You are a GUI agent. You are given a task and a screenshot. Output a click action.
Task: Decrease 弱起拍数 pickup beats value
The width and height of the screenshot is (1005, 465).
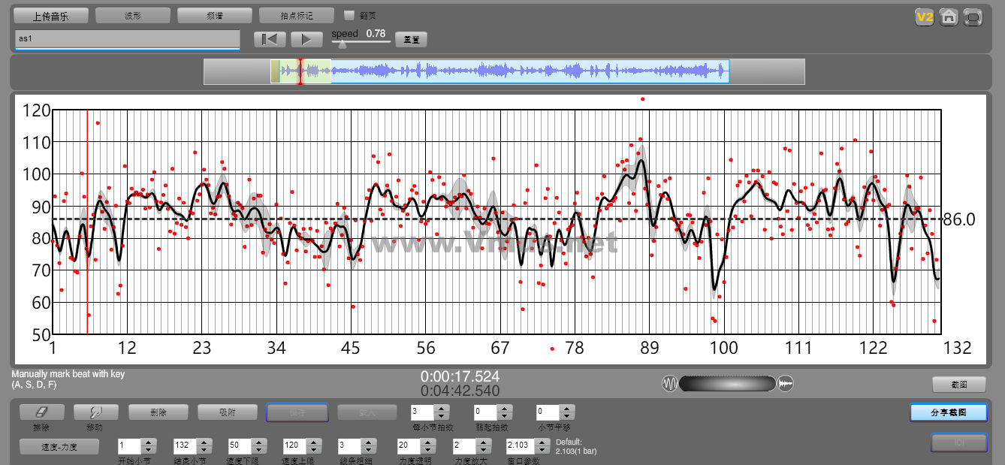[x=506, y=415]
